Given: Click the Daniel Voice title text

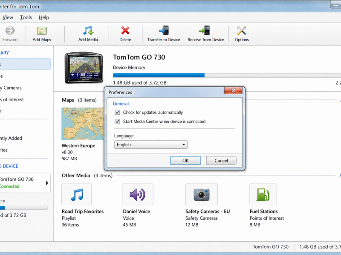Looking at the screenshot, I should pyautogui.click(x=136, y=211).
